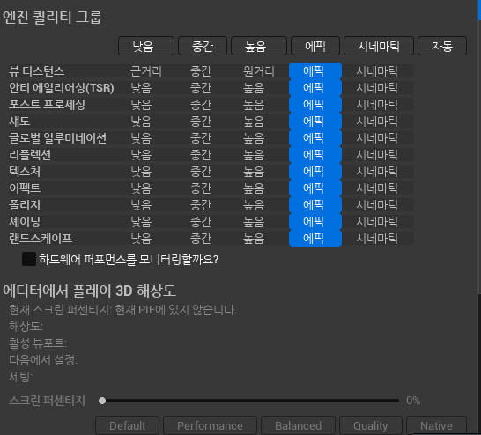481x435 pixels.
Task: Click the 0% screen percentage value
Action: pos(413,401)
